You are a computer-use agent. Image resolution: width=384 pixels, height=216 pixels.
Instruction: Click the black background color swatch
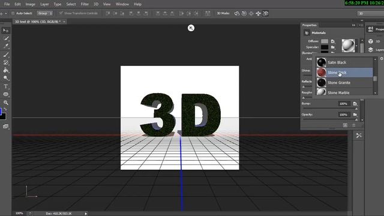(x=3, y=116)
